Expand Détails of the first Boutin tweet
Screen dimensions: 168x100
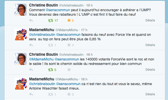click(150, 20)
